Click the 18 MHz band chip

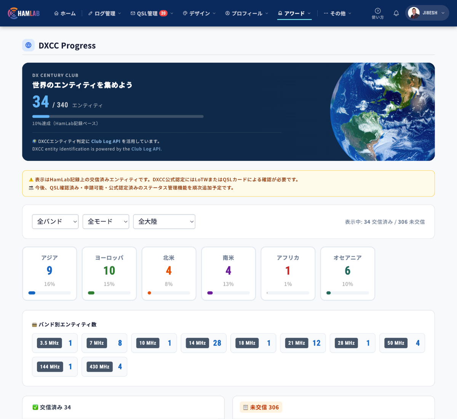click(x=253, y=343)
